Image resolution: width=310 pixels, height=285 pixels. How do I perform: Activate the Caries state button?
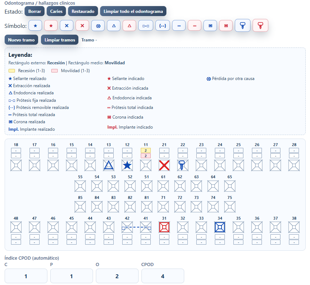(x=56, y=11)
